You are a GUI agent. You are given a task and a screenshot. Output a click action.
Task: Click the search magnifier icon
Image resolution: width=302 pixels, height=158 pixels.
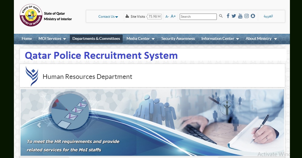[x=221, y=16]
